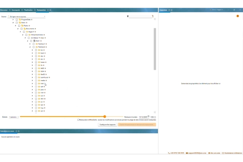Screen dimensions: 243x162
Task: Click the calendar icon beside the restore date
Action: click(148, 116)
